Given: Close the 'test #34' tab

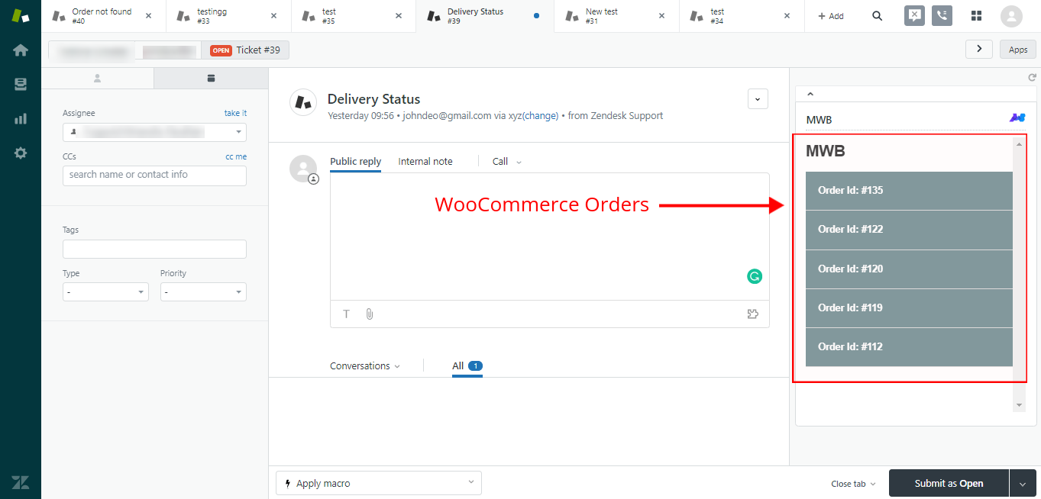Looking at the screenshot, I should [x=787, y=16].
